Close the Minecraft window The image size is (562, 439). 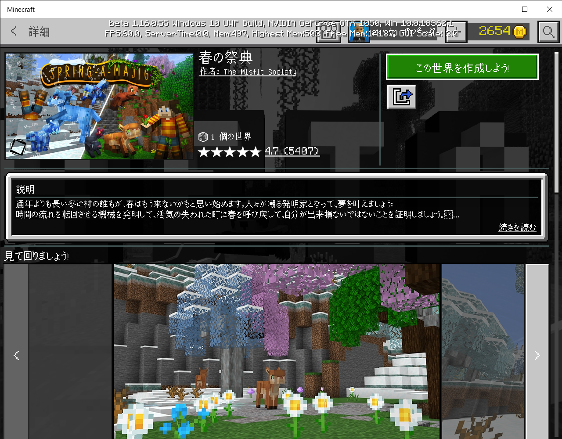coord(550,9)
